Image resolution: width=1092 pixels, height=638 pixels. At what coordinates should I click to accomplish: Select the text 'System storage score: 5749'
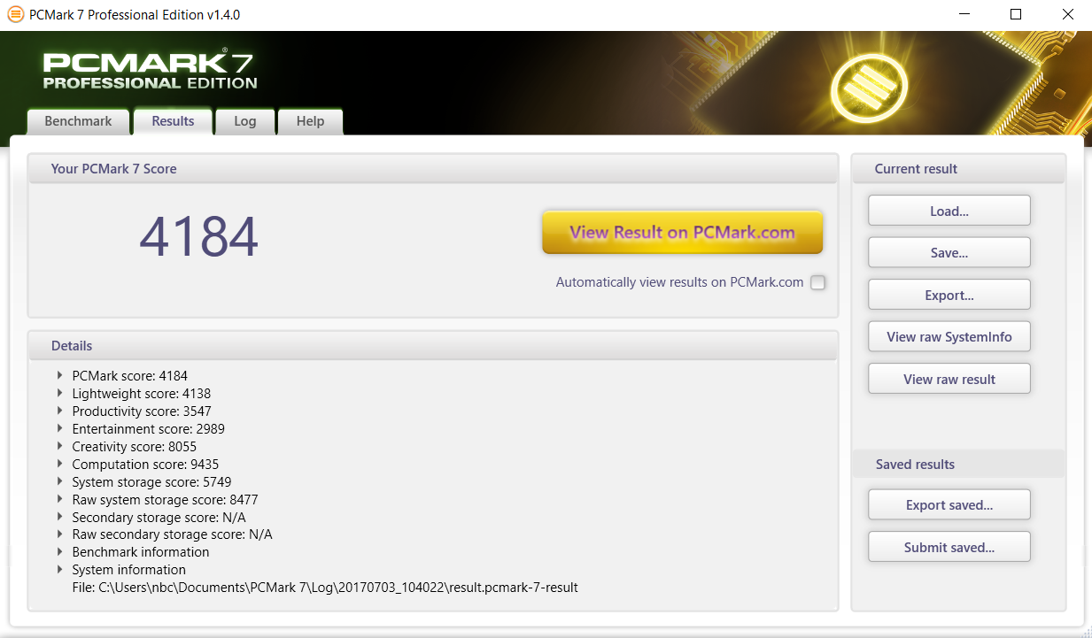point(152,482)
